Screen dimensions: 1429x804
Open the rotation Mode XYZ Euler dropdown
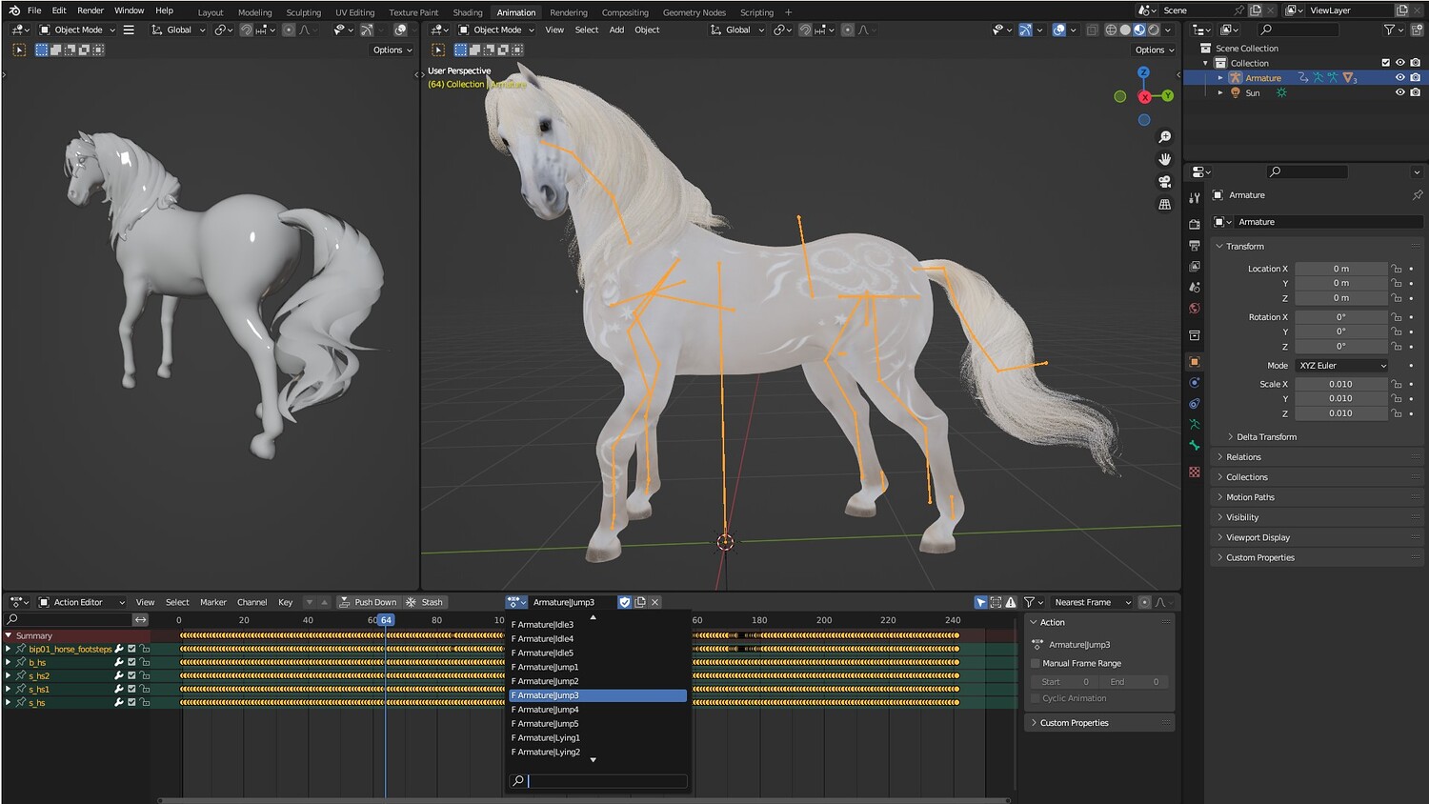[1342, 366]
